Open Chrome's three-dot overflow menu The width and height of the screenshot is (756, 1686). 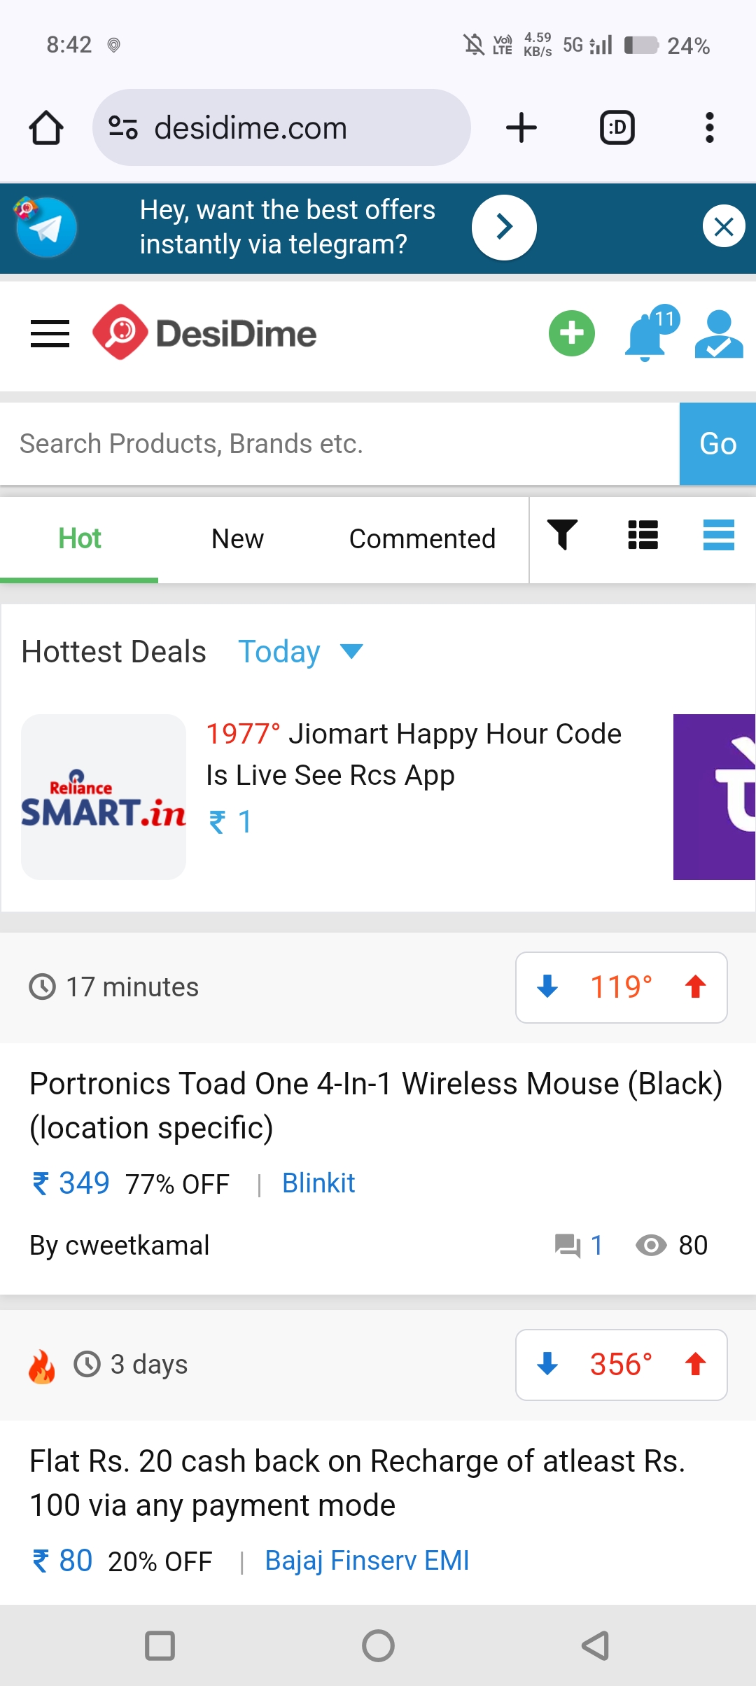click(x=709, y=127)
